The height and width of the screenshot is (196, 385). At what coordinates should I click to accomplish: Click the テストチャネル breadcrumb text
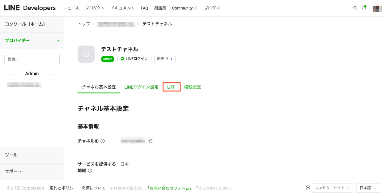coord(157,24)
